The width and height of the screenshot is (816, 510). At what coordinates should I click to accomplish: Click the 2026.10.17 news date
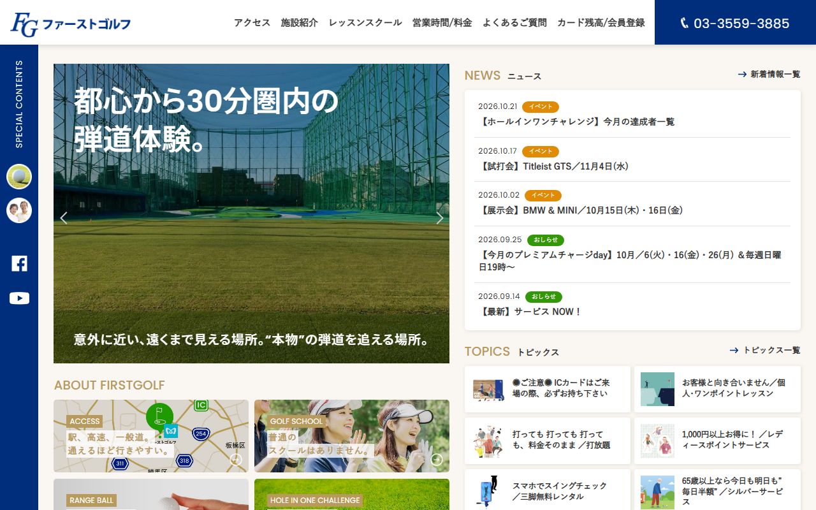click(x=497, y=151)
